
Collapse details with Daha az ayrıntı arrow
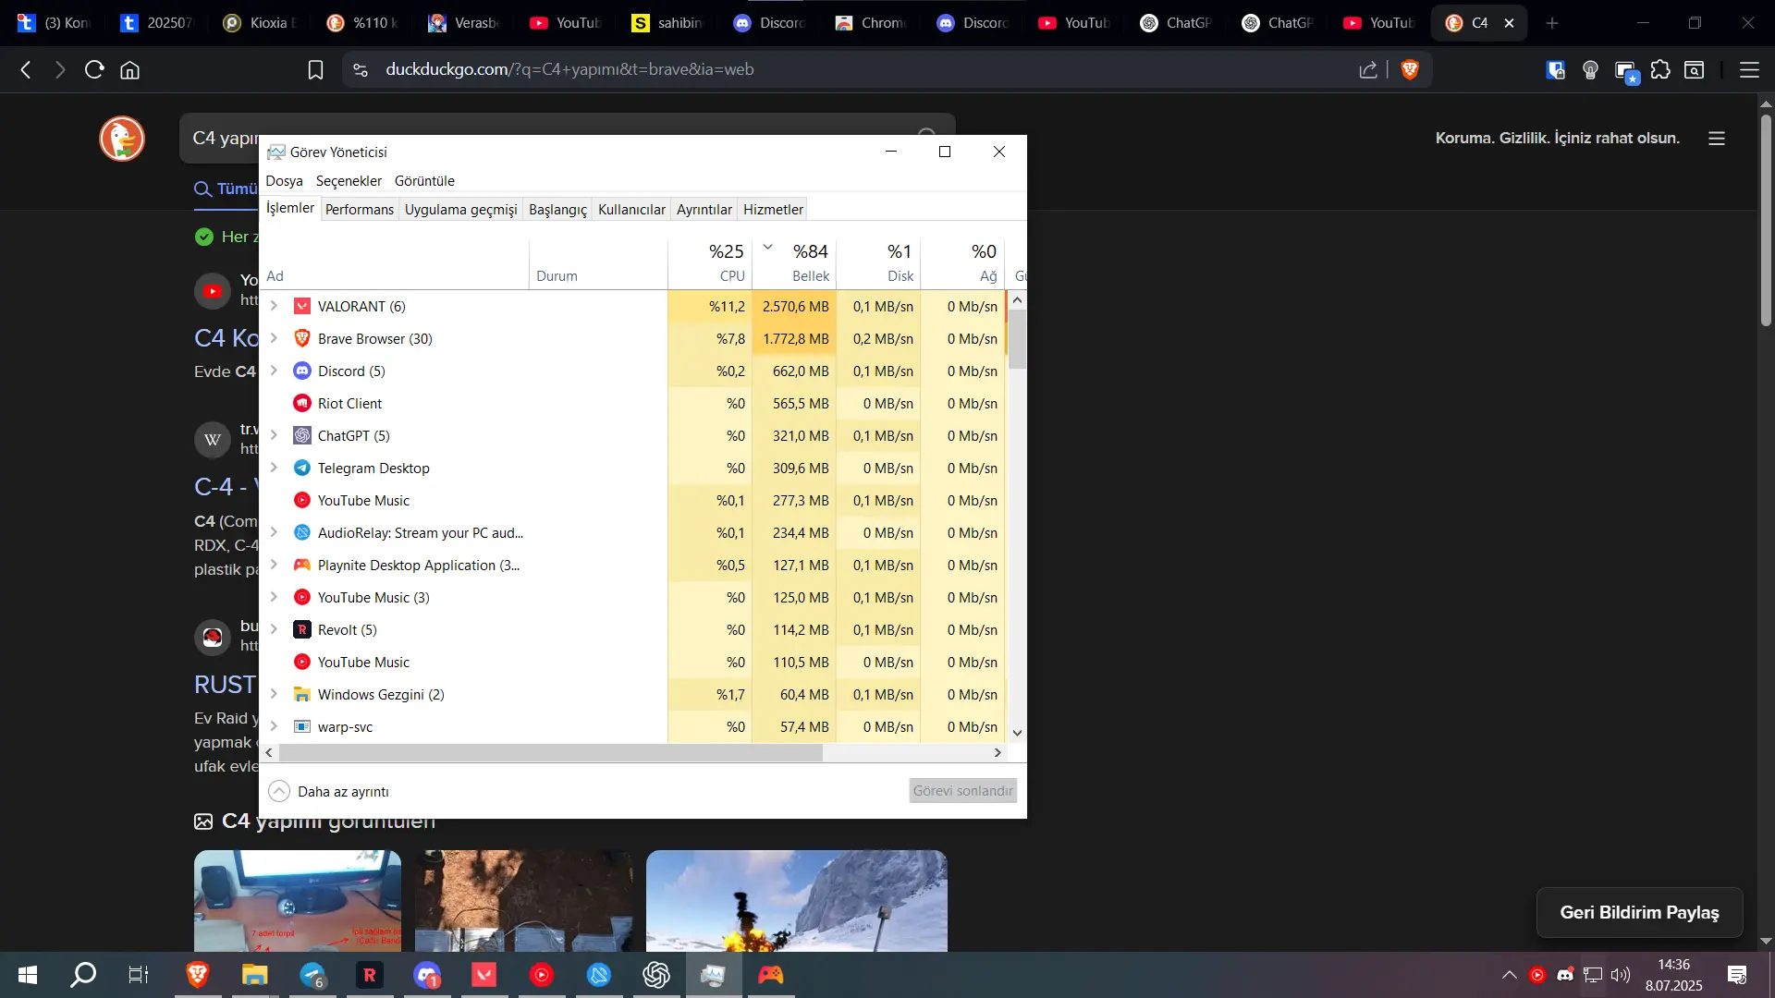tap(278, 792)
